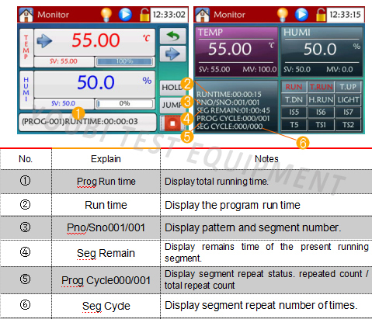Image resolution: width=372 pixels, height=319 pixels.
Task: Click 'Display pattern and segment number.' note
Action: point(253,228)
